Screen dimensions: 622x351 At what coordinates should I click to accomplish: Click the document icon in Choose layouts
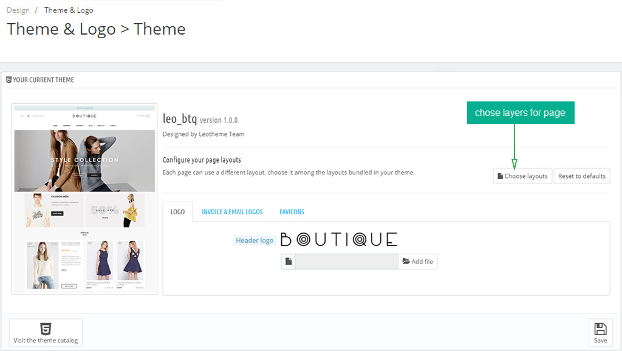(500, 176)
